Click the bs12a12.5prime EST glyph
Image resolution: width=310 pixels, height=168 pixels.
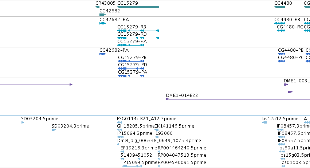pyautogui.click(x=264, y=122)
